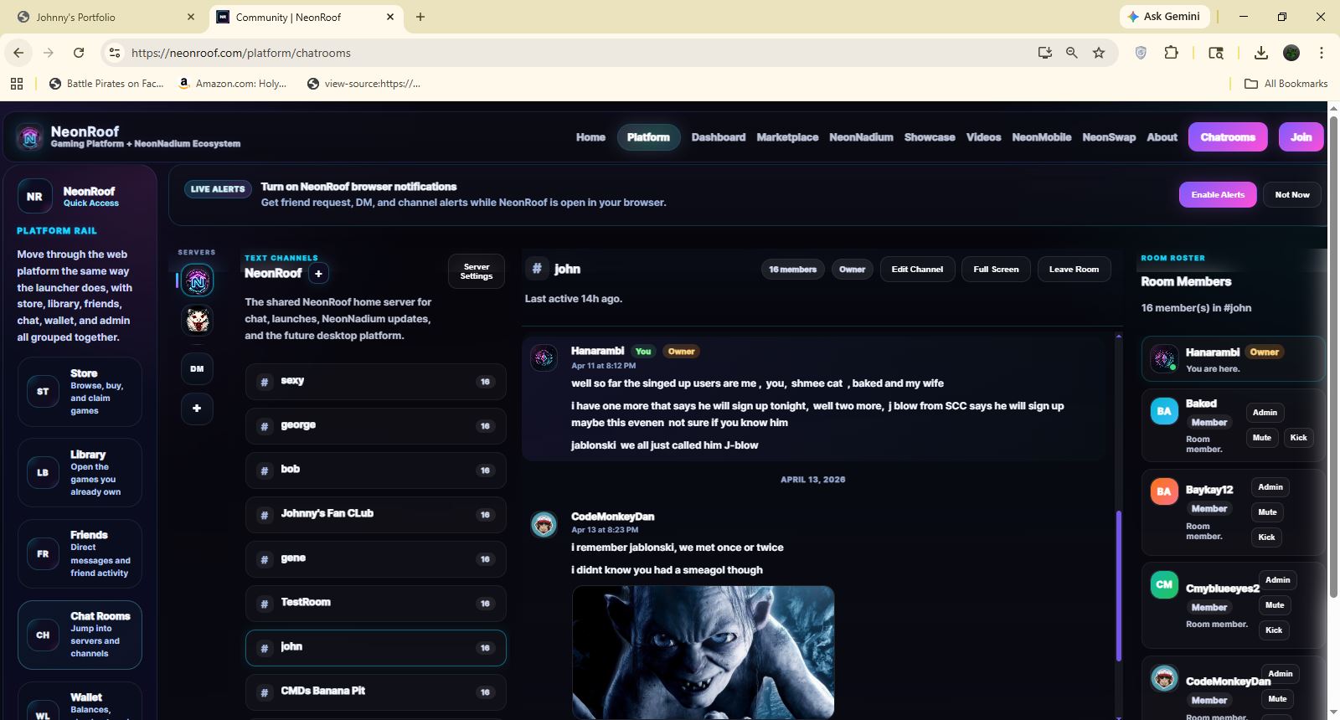
Task: Open Server Settings
Action: click(x=477, y=271)
